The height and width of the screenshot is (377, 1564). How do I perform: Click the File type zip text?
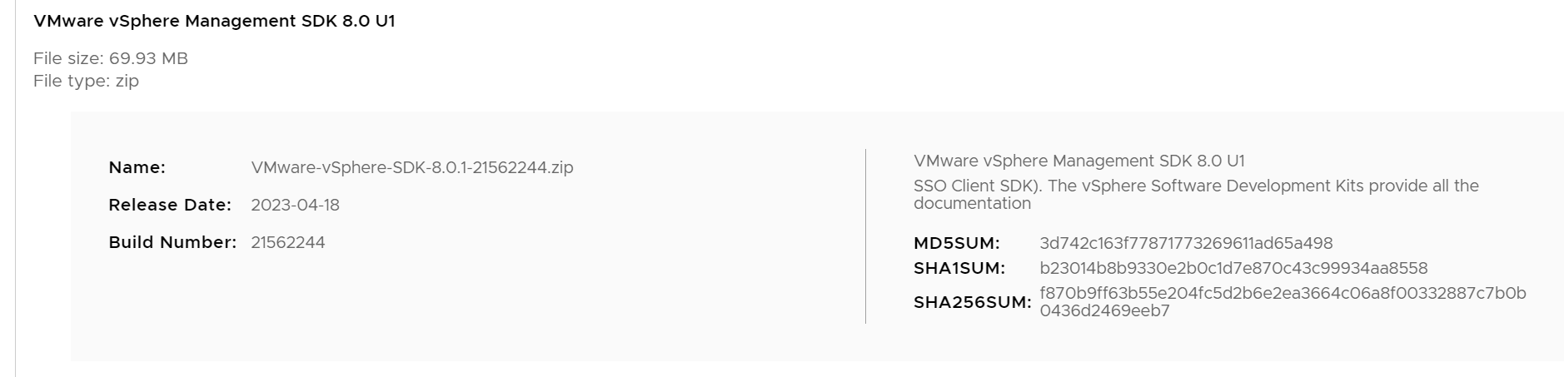pos(86,81)
